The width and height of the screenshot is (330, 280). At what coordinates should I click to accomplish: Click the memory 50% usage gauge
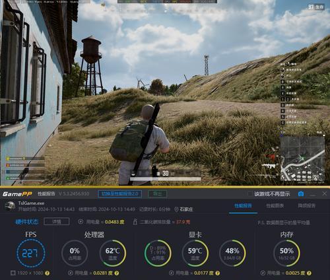[x=286, y=254]
